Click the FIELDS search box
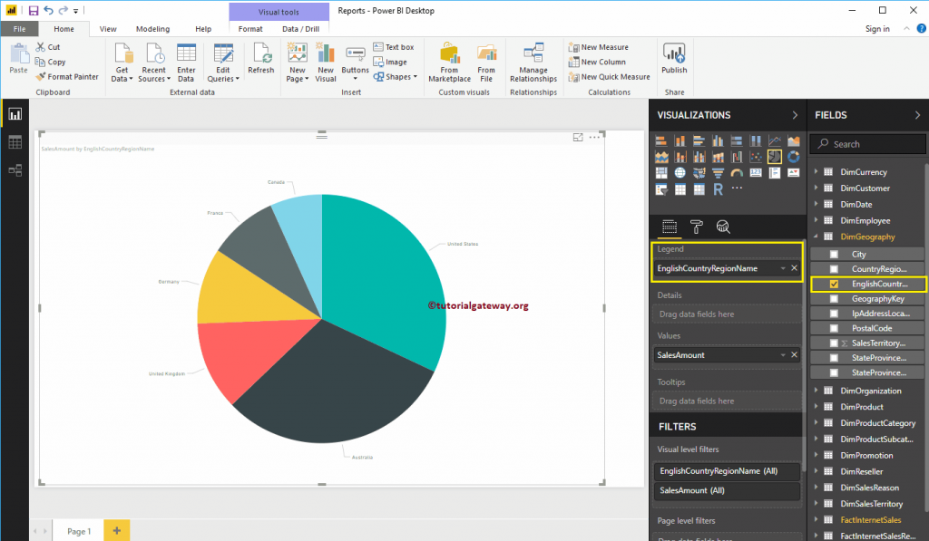The width and height of the screenshot is (929, 541). tap(867, 143)
